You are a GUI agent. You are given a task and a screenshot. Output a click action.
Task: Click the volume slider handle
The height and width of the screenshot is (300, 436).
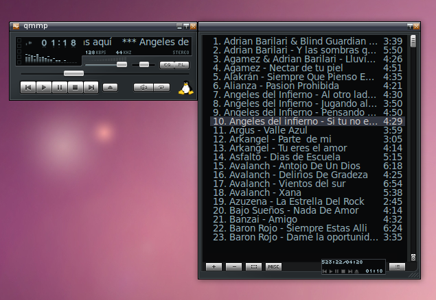[x=122, y=64]
